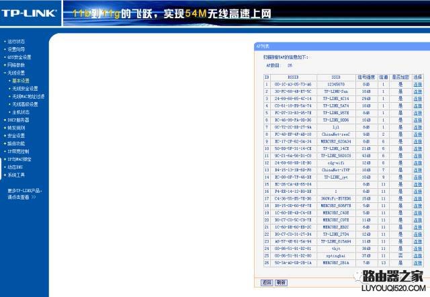Select SSID cell TP-LINK_615A94
The width and height of the screenshot is (430, 297).
pos(336,241)
